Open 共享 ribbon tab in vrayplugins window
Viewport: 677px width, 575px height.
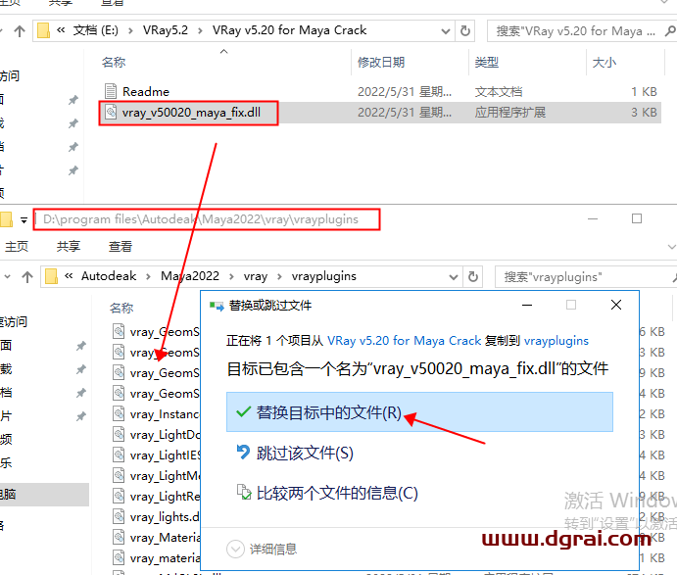click(x=69, y=246)
